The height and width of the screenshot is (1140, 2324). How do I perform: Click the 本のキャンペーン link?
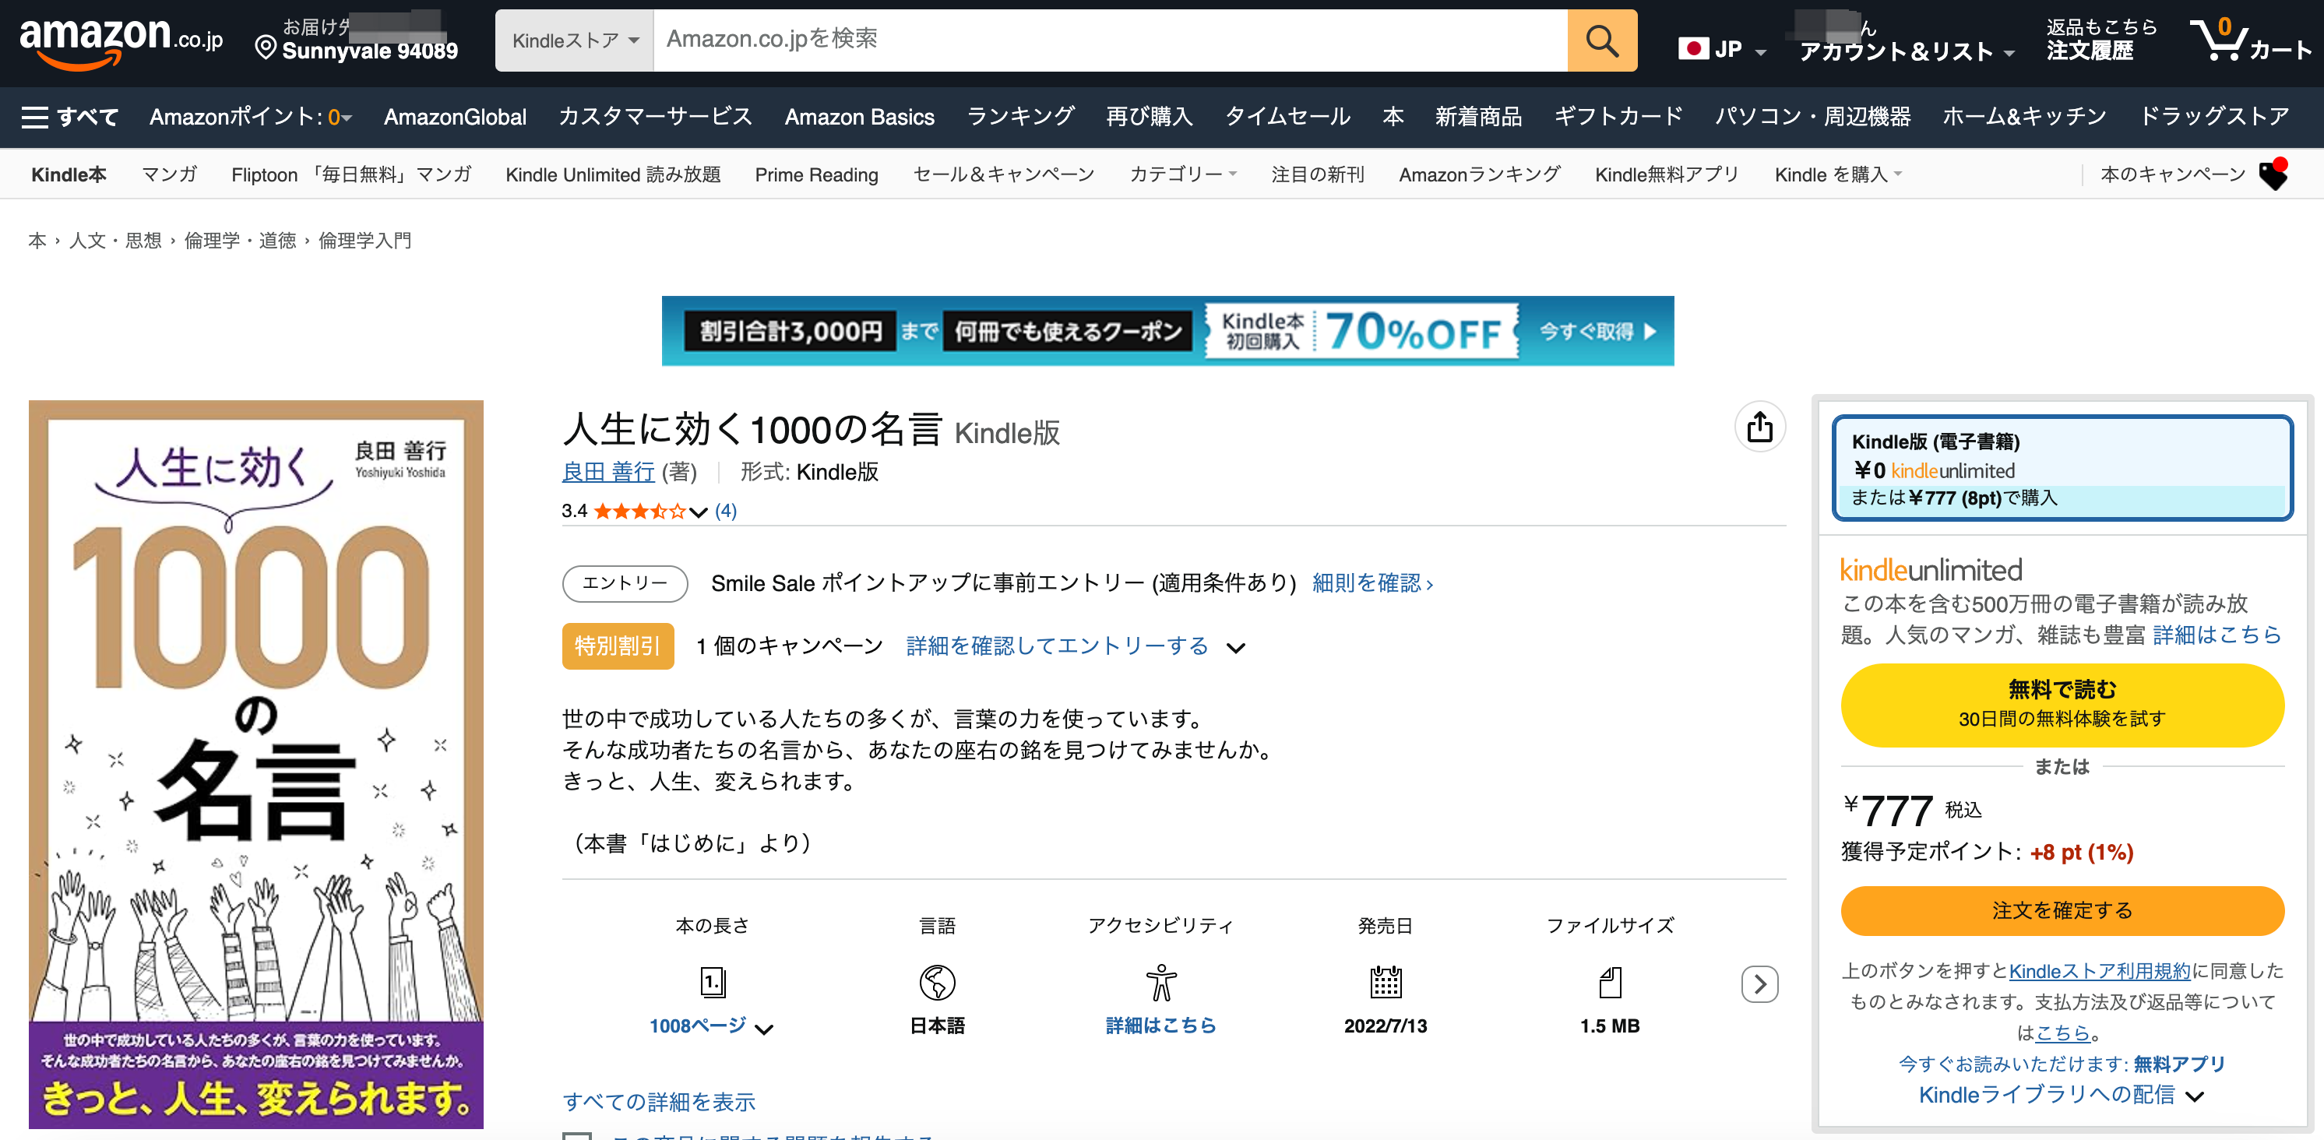[x=2172, y=175]
